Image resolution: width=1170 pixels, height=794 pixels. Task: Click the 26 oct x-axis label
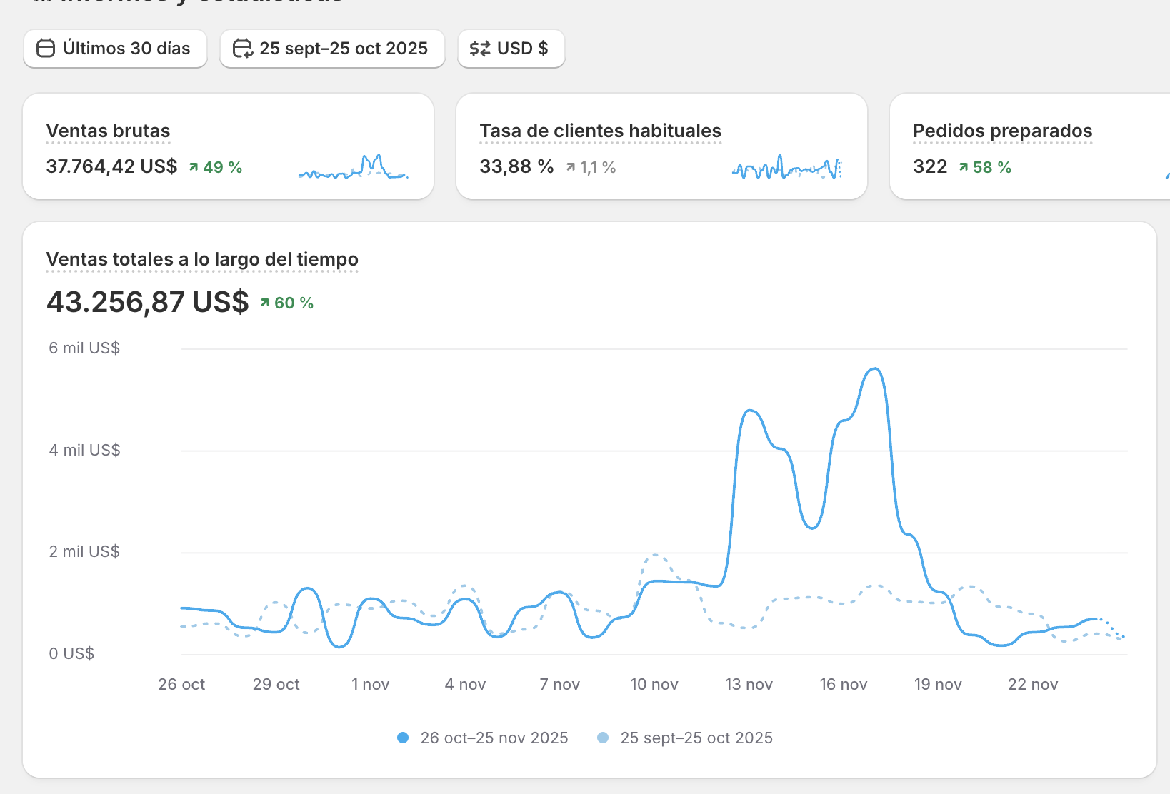click(x=181, y=684)
